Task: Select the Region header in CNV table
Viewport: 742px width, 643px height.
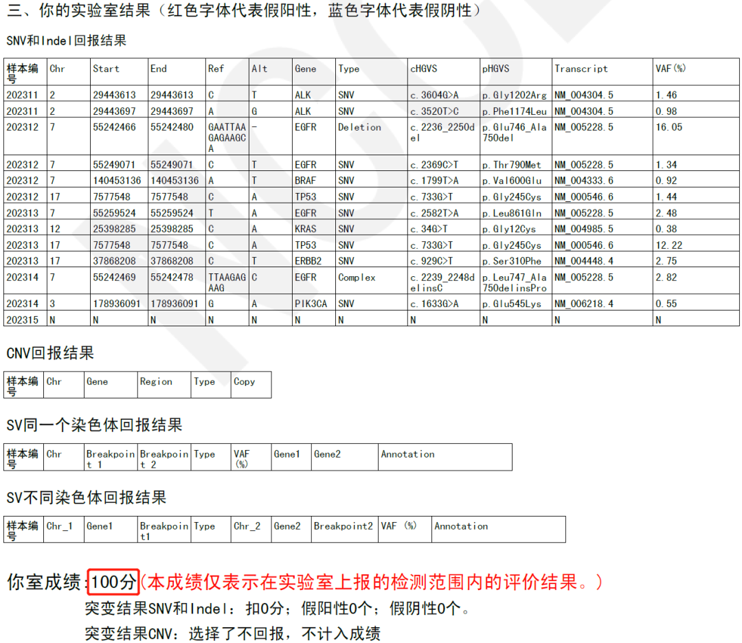Action: (x=156, y=382)
